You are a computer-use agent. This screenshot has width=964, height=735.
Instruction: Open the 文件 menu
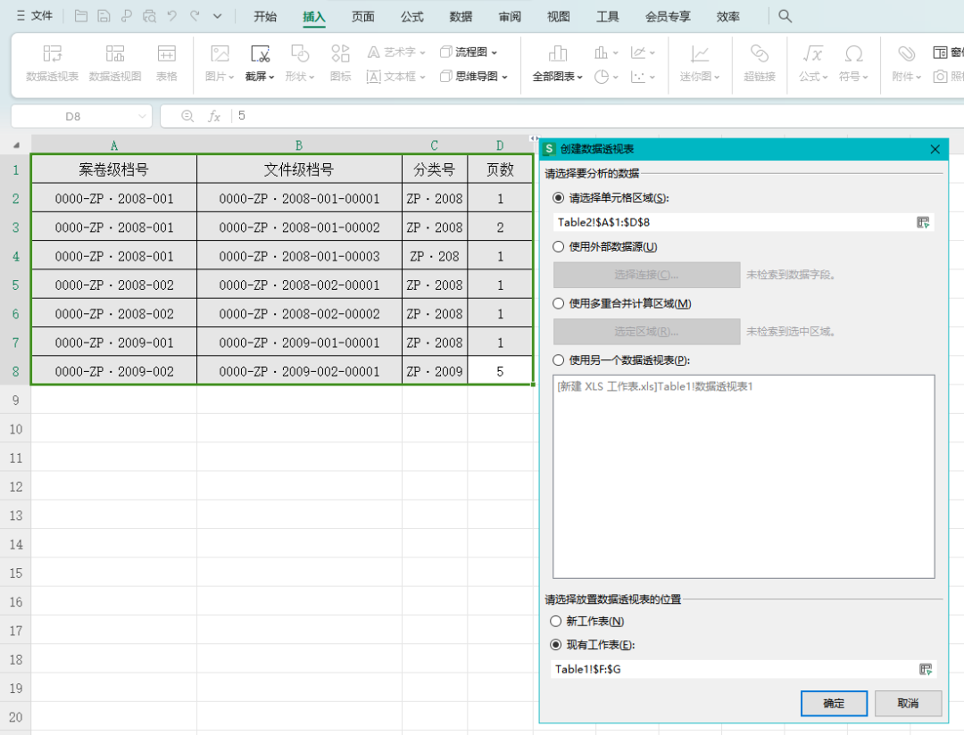click(x=35, y=16)
